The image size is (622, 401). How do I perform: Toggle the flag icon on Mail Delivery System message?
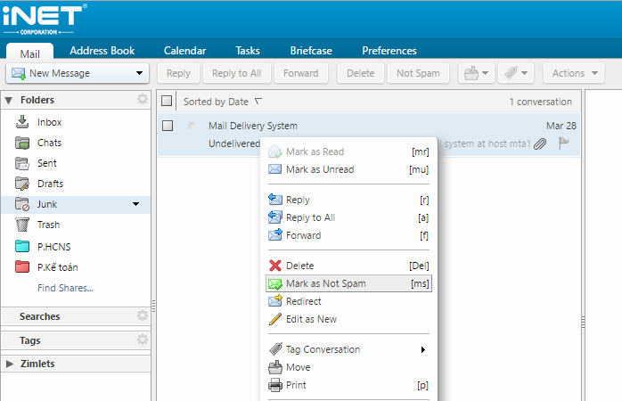563,143
